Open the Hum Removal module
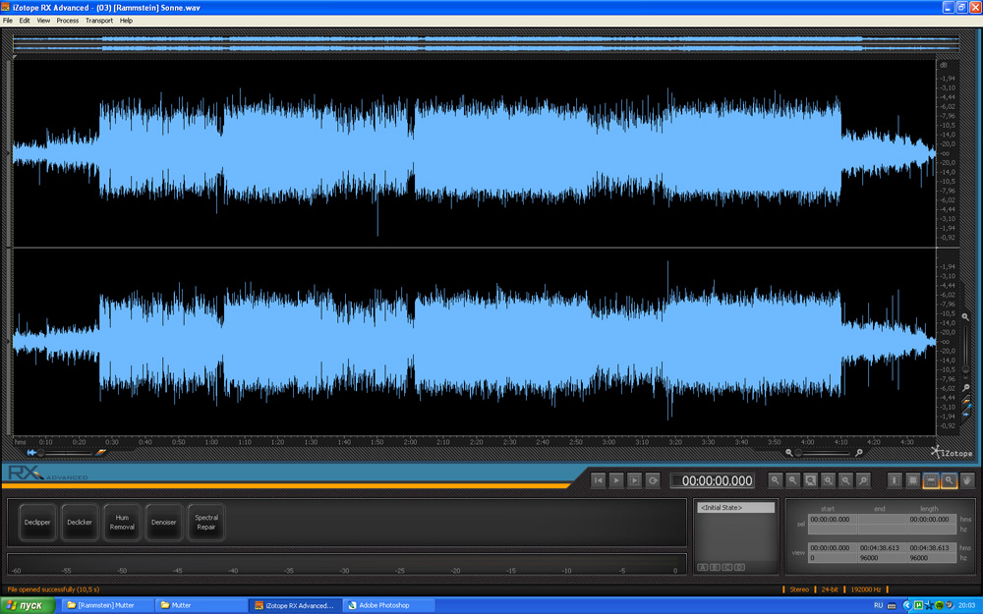This screenshot has width=983, height=614. (122, 523)
